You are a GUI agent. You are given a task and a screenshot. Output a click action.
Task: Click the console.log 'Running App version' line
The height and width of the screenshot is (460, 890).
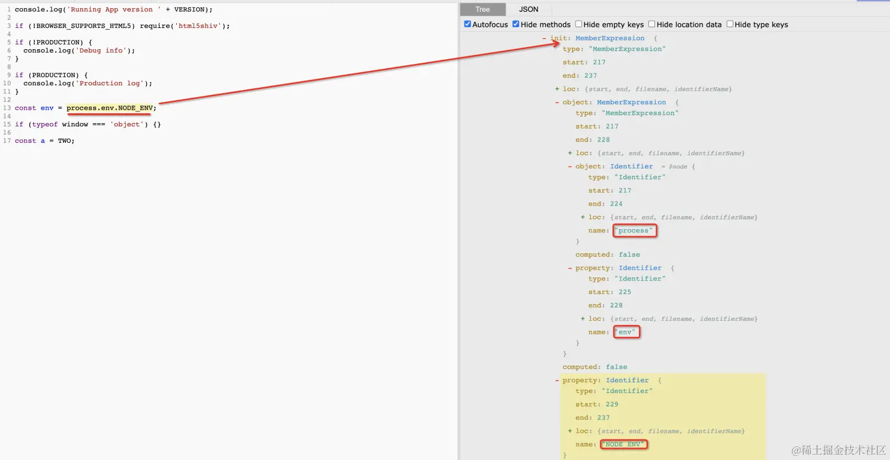pos(113,9)
